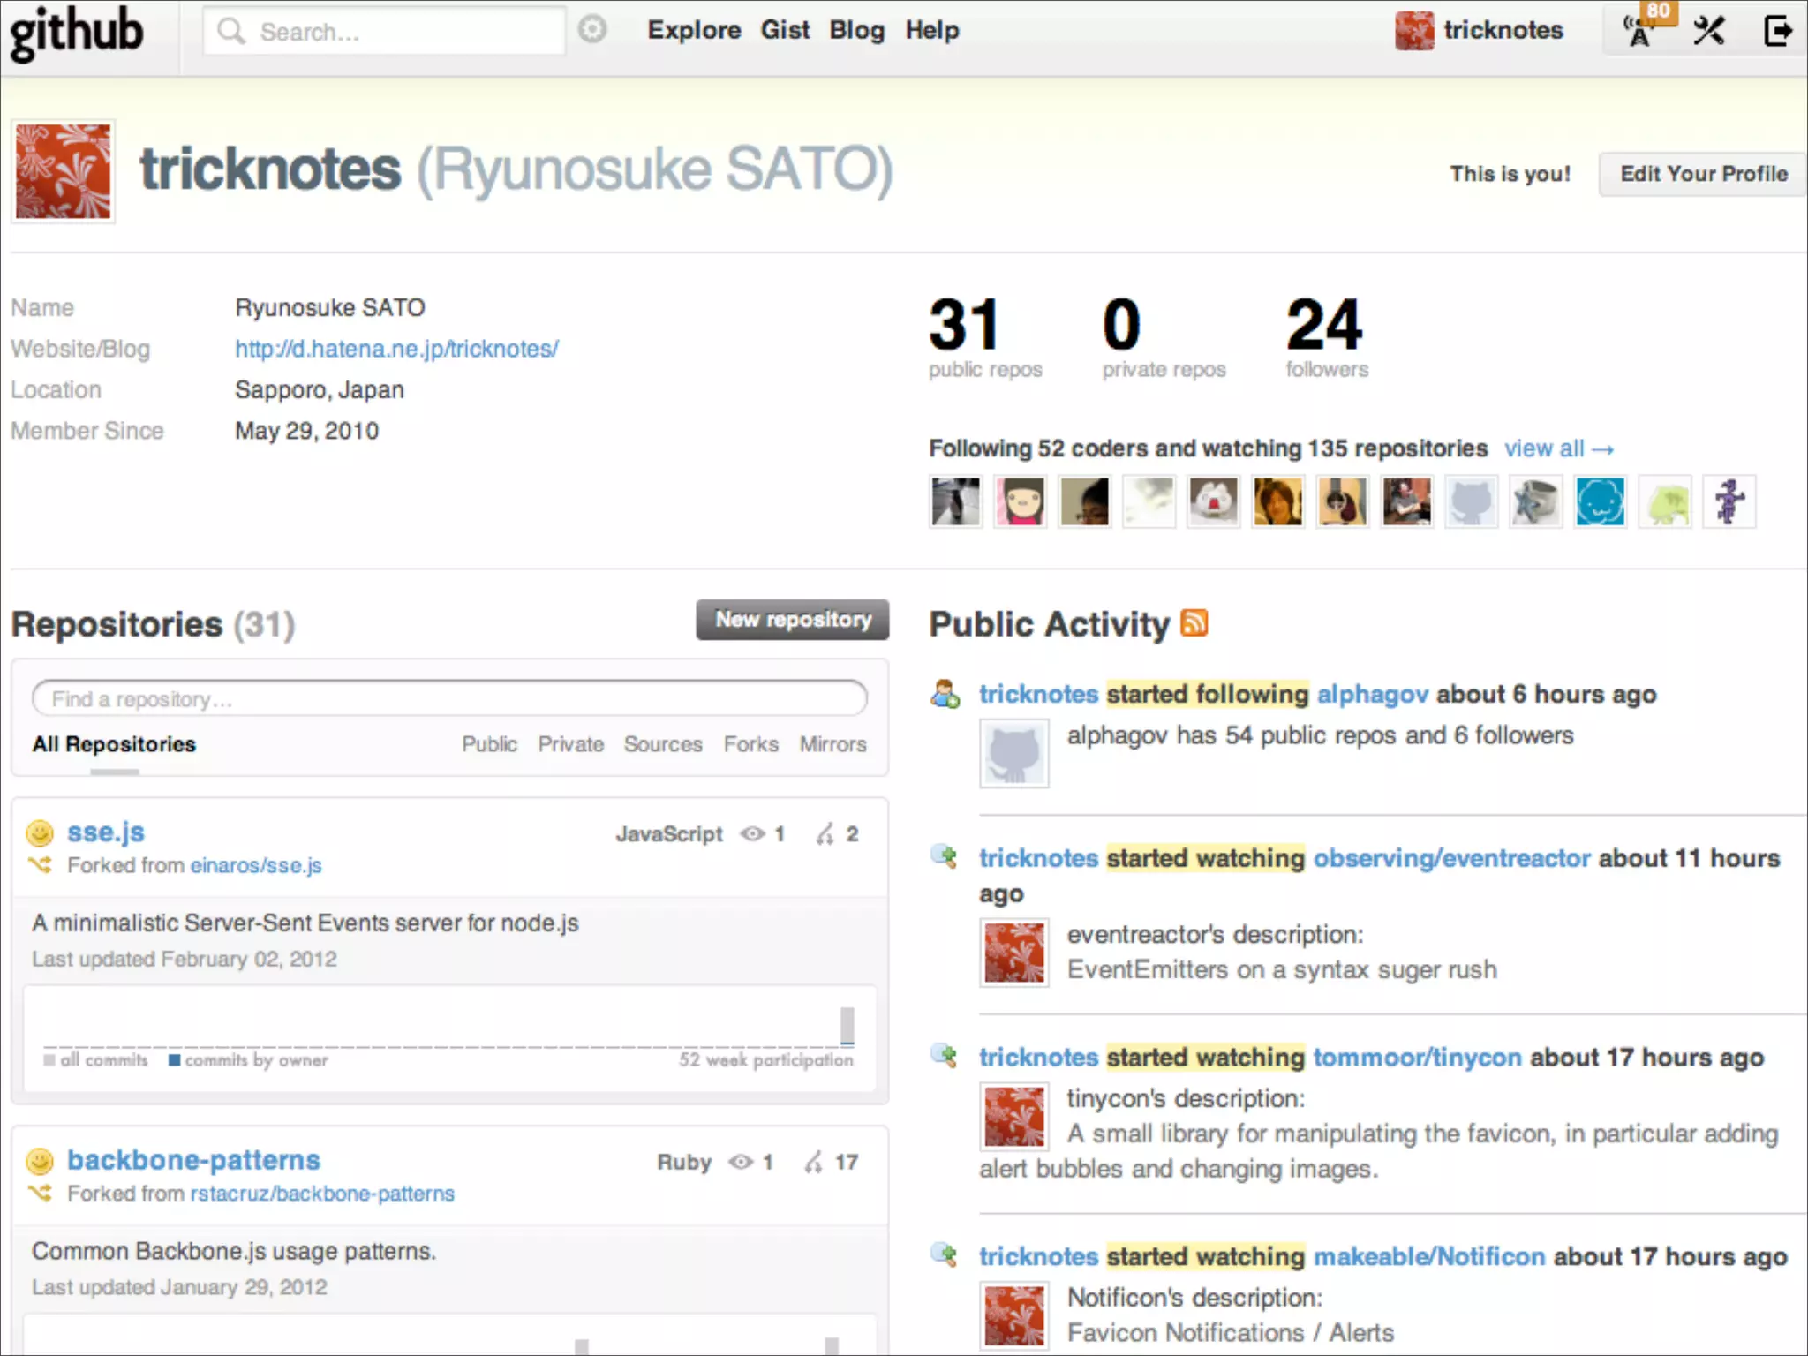Open Public Activity RSS feed icon
The width and height of the screenshot is (1808, 1356).
click(1194, 623)
